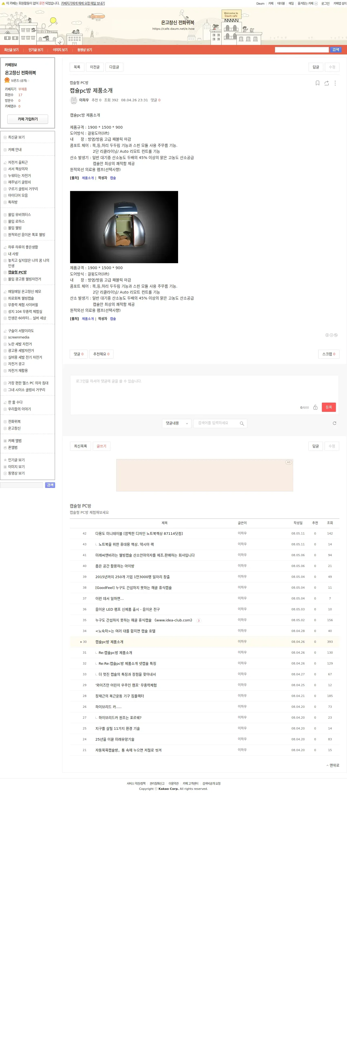
Task: Open post 하이브리드 카.....
Action: (108, 707)
